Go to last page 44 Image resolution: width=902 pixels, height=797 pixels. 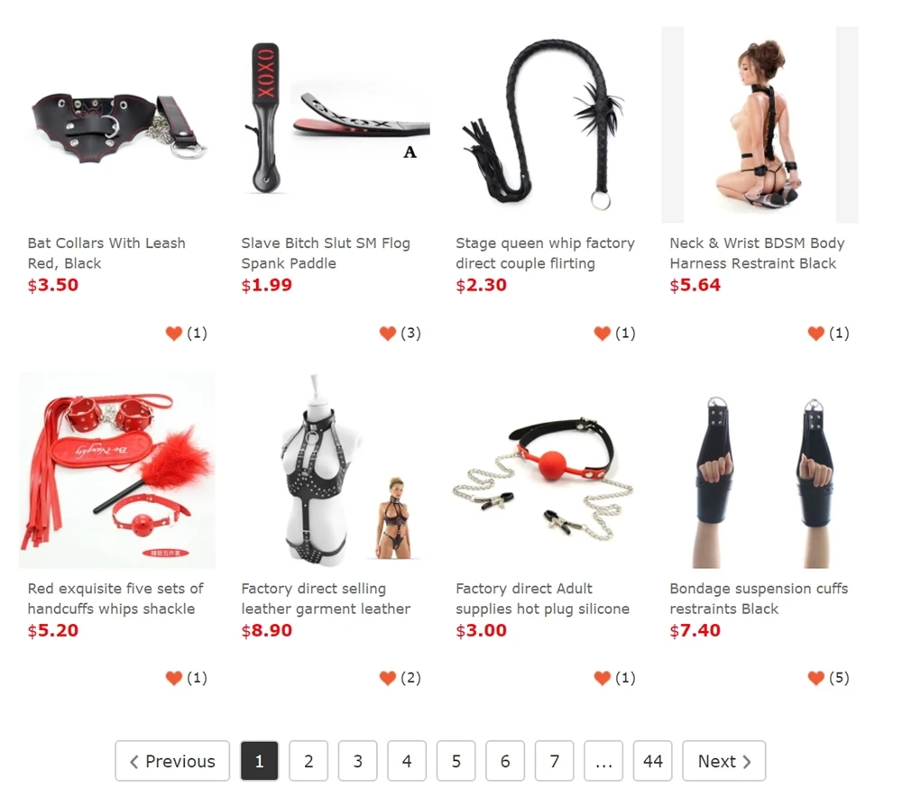pos(652,761)
